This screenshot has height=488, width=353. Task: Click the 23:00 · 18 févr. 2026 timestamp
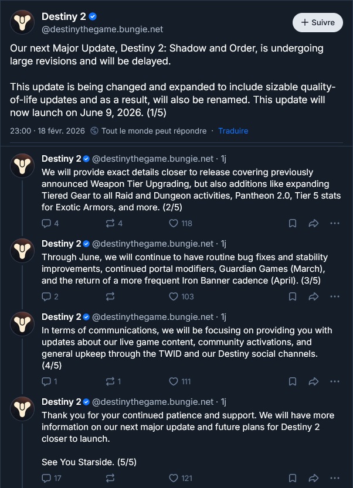(47, 131)
